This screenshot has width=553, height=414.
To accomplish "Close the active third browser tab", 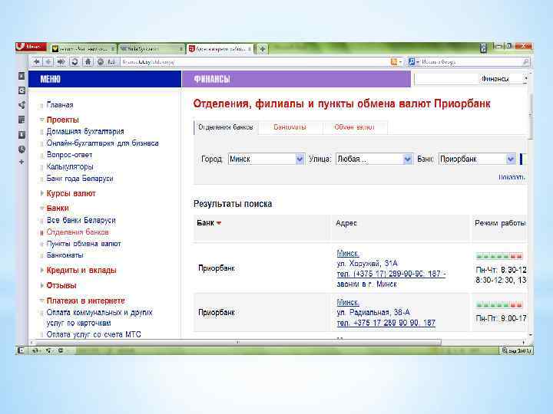I will tap(250, 49).
